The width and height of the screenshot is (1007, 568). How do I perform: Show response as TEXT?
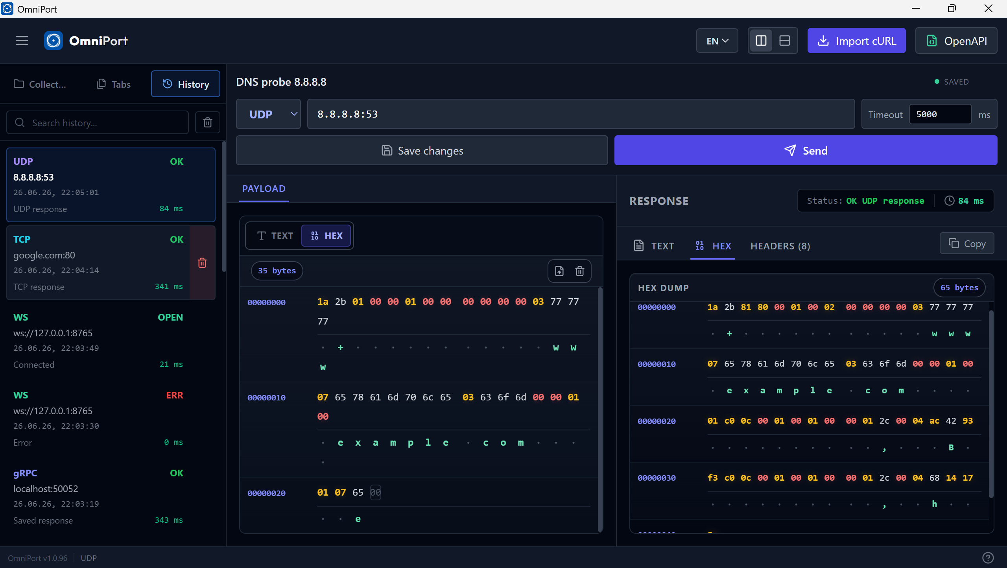pos(655,246)
